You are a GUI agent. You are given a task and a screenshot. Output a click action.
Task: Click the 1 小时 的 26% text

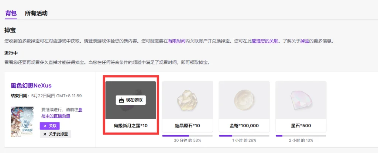[244, 140]
